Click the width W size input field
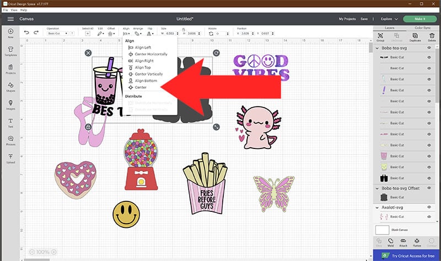The height and width of the screenshot is (261, 441). pyautogui.click(x=171, y=34)
